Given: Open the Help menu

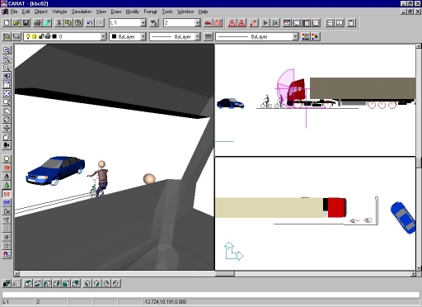Looking at the screenshot, I should [203, 12].
